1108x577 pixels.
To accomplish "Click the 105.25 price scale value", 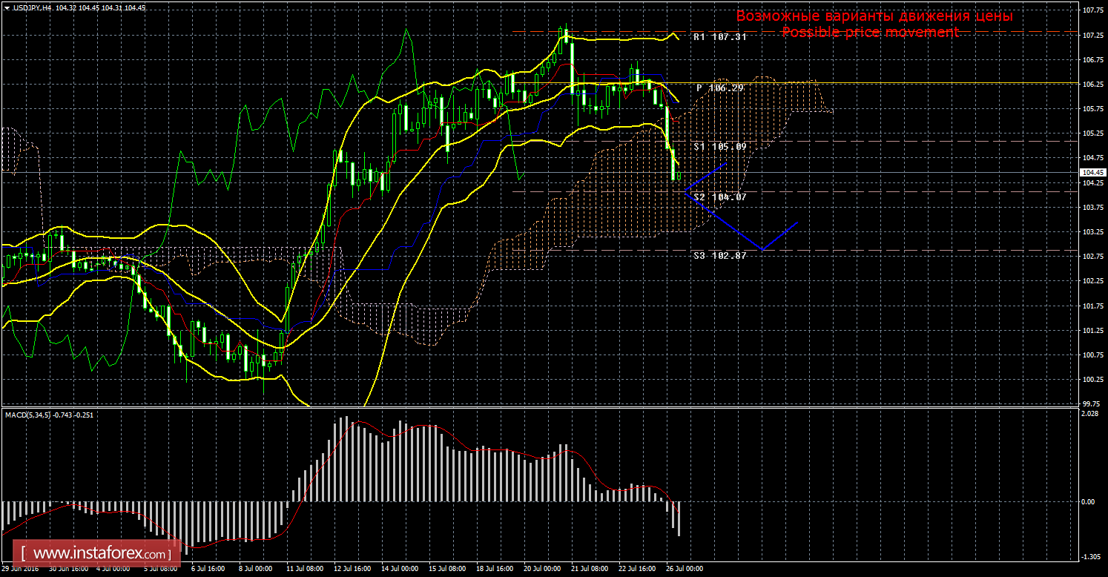I will click(x=1092, y=133).
